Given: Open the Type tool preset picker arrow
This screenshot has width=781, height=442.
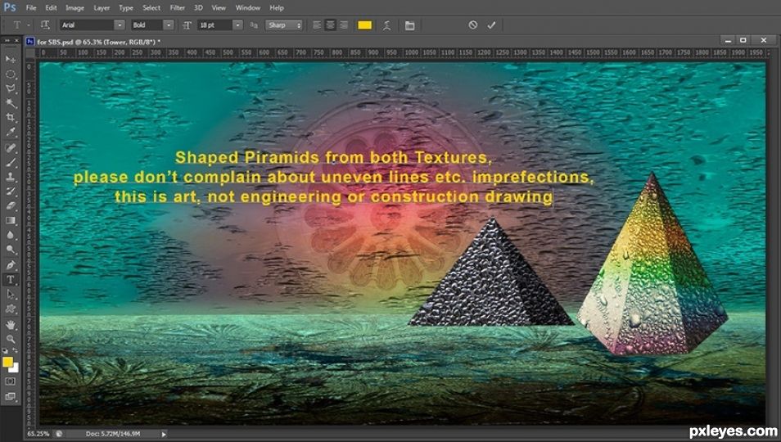Looking at the screenshot, I should [x=29, y=25].
